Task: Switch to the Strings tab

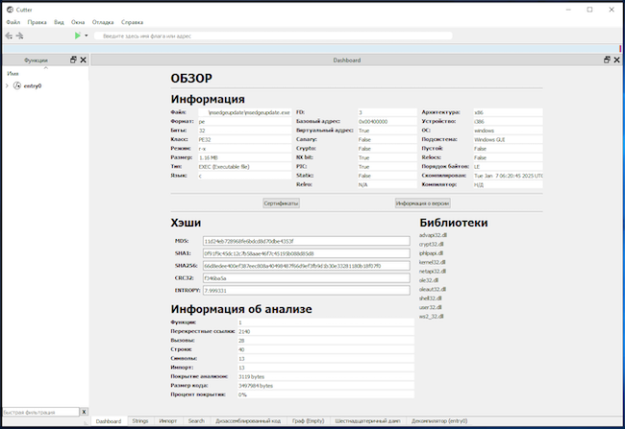Action: (x=140, y=420)
